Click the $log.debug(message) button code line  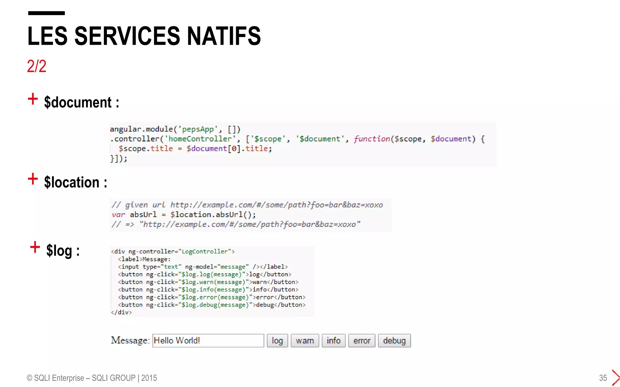(212, 305)
